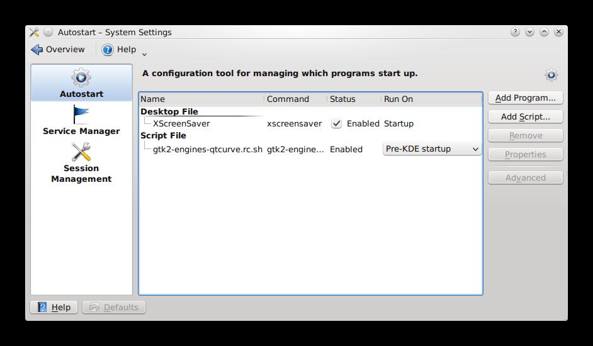Viewport: 593px width, 346px height.
Task: Select the XScreenSaver entry
Action: [x=181, y=124]
